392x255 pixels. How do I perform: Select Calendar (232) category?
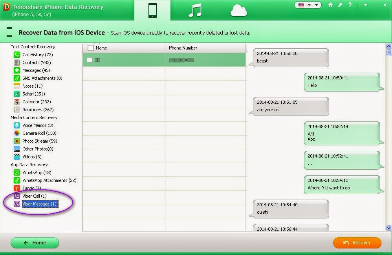pyautogui.click(x=37, y=102)
